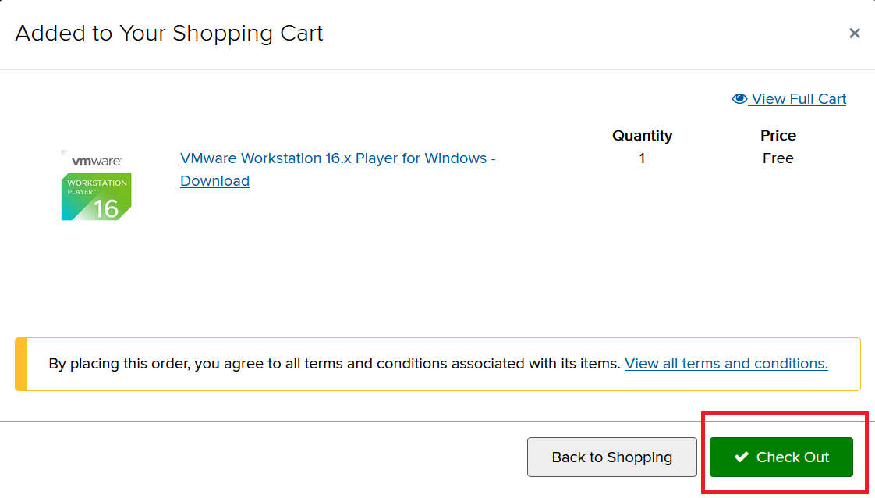Click the eye icon beside View Full Cart
The image size is (875, 498).
click(739, 99)
